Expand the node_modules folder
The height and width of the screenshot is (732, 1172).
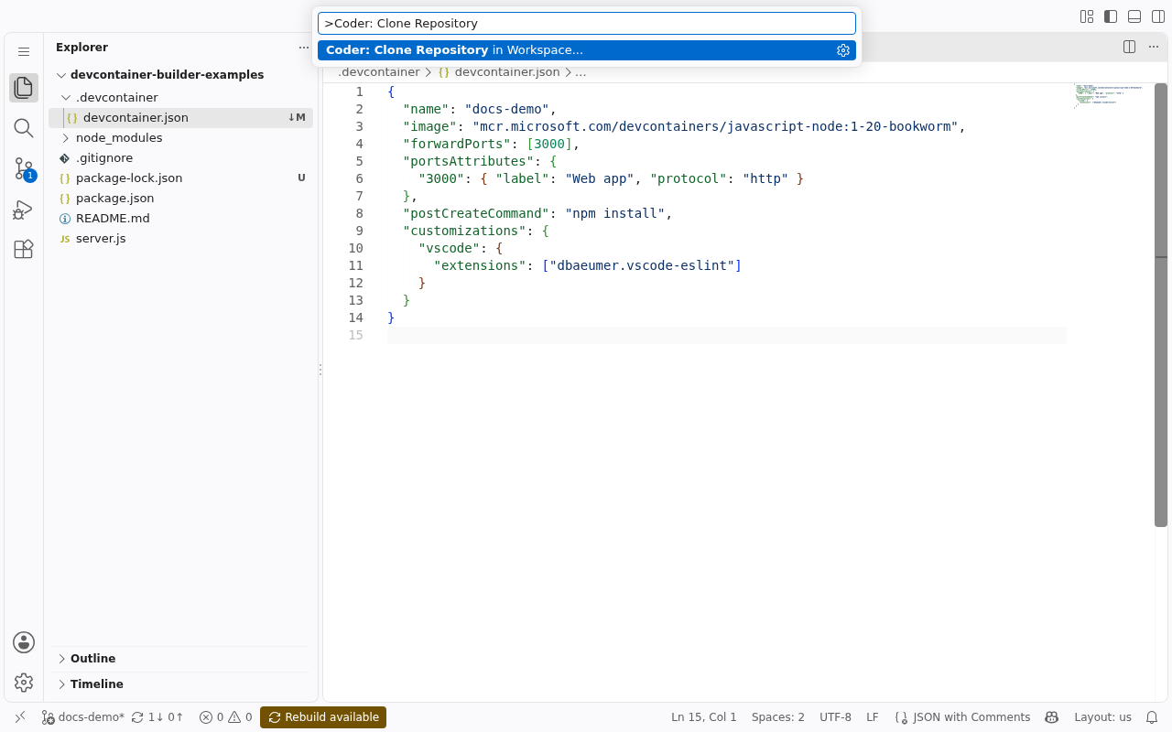(181, 137)
